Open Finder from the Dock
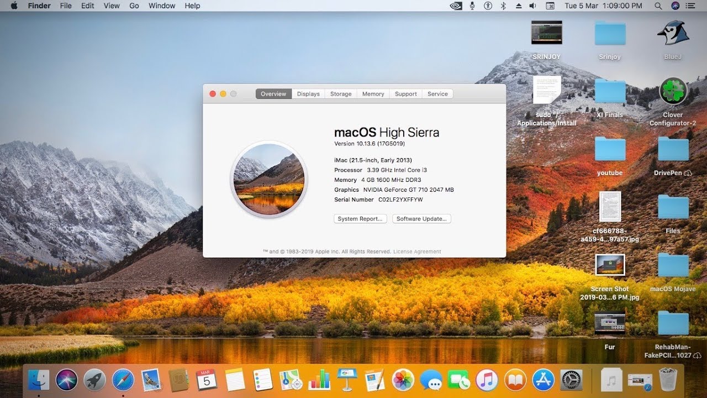The image size is (707, 398). pos(39,380)
